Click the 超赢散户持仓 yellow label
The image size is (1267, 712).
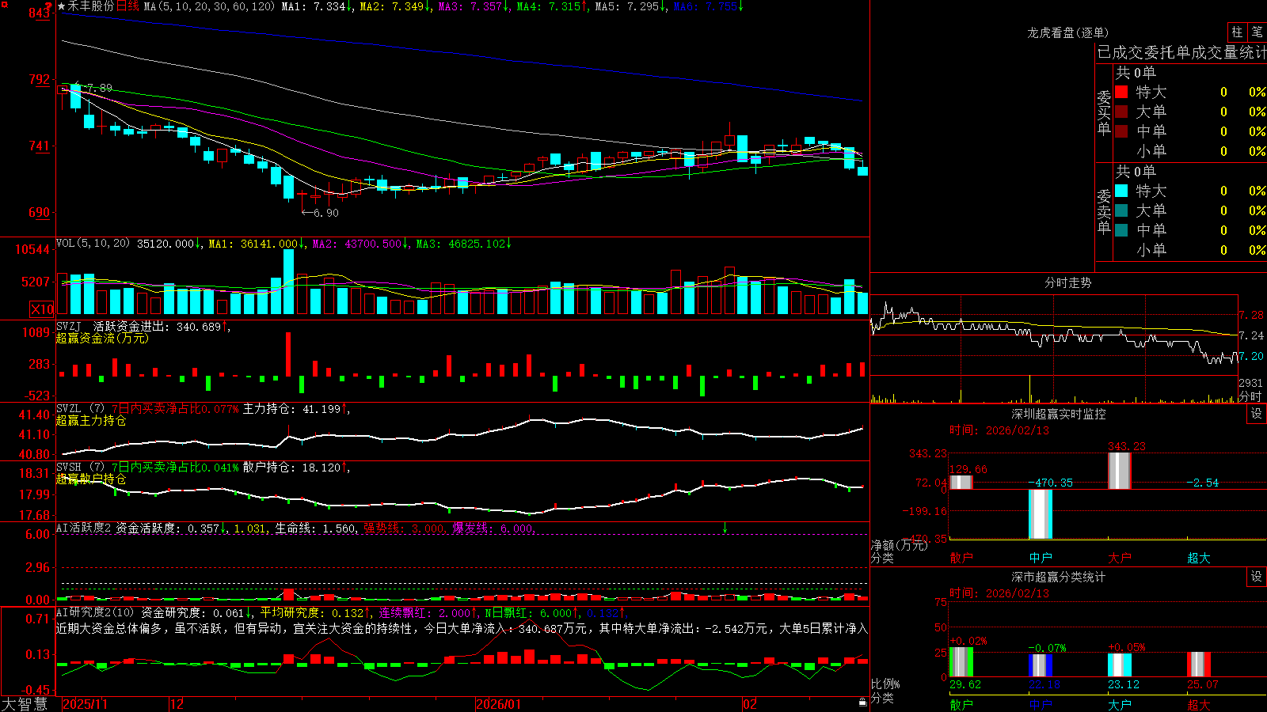pos(91,479)
